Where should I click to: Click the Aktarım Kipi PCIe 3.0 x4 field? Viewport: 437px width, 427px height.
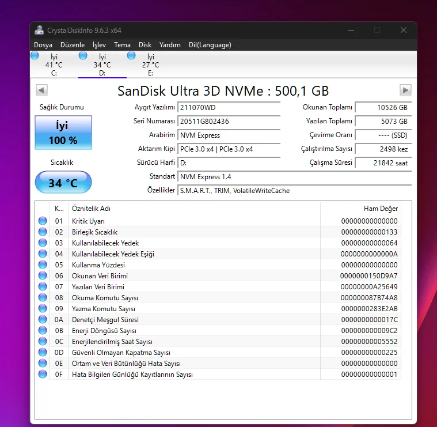[x=229, y=149]
